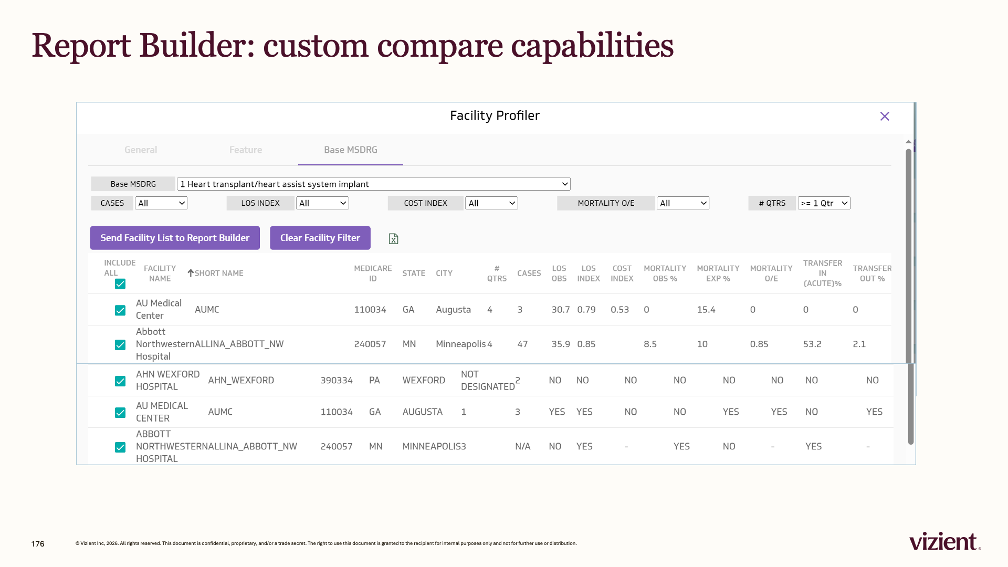Sort by SHORT NAME column arrow
This screenshot has width=1008, height=567.
click(x=191, y=273)
